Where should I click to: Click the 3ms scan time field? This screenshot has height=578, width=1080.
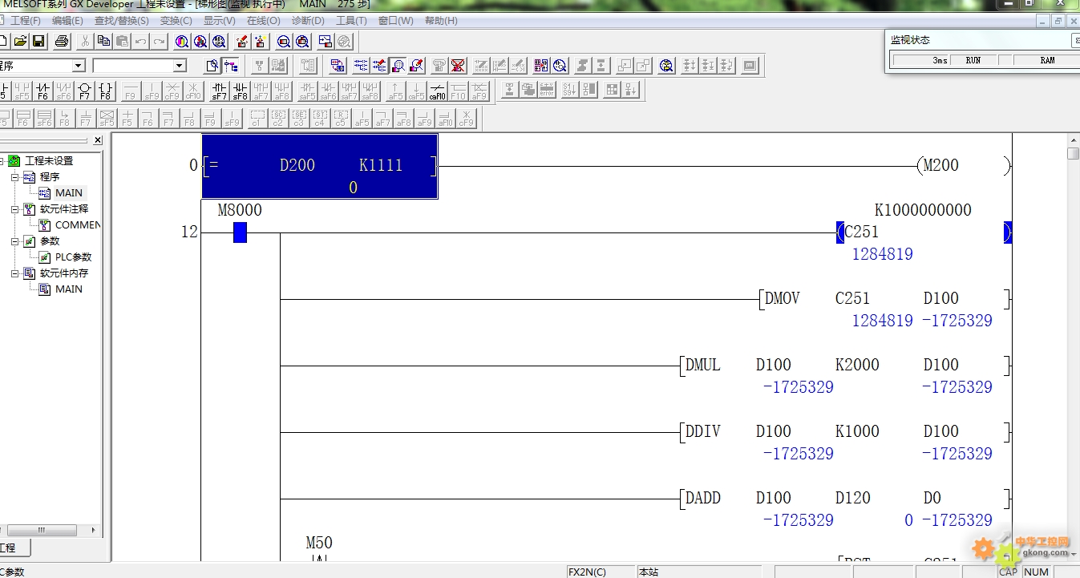920,60
